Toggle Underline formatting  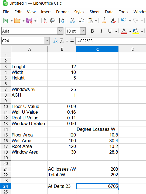110,31
